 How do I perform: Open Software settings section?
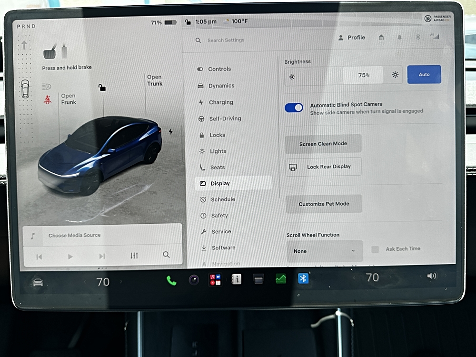click(218, 248)
